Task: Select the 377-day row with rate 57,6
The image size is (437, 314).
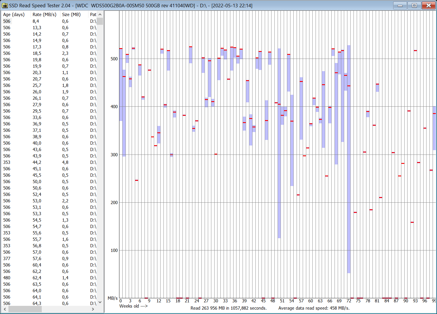Action: (49, 259)
